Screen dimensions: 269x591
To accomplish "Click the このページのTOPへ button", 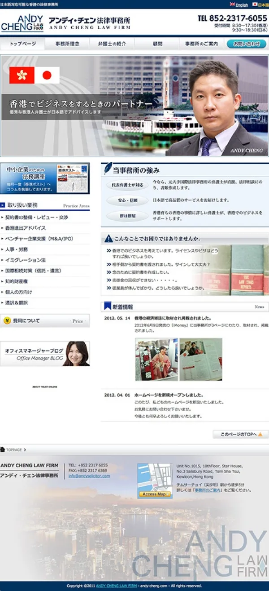I will coord(241,435).
